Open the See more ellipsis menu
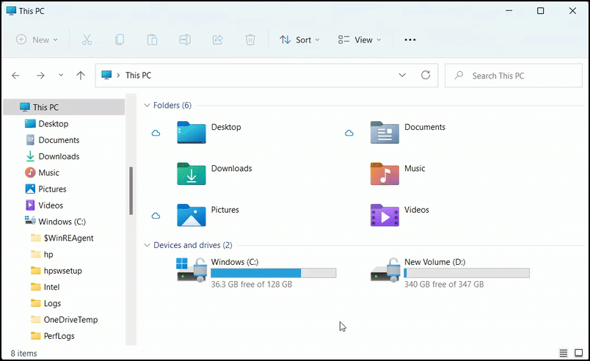 (410, 40)
